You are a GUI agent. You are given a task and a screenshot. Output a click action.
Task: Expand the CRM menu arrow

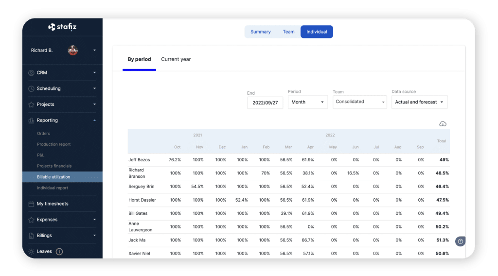click(94, 73)
